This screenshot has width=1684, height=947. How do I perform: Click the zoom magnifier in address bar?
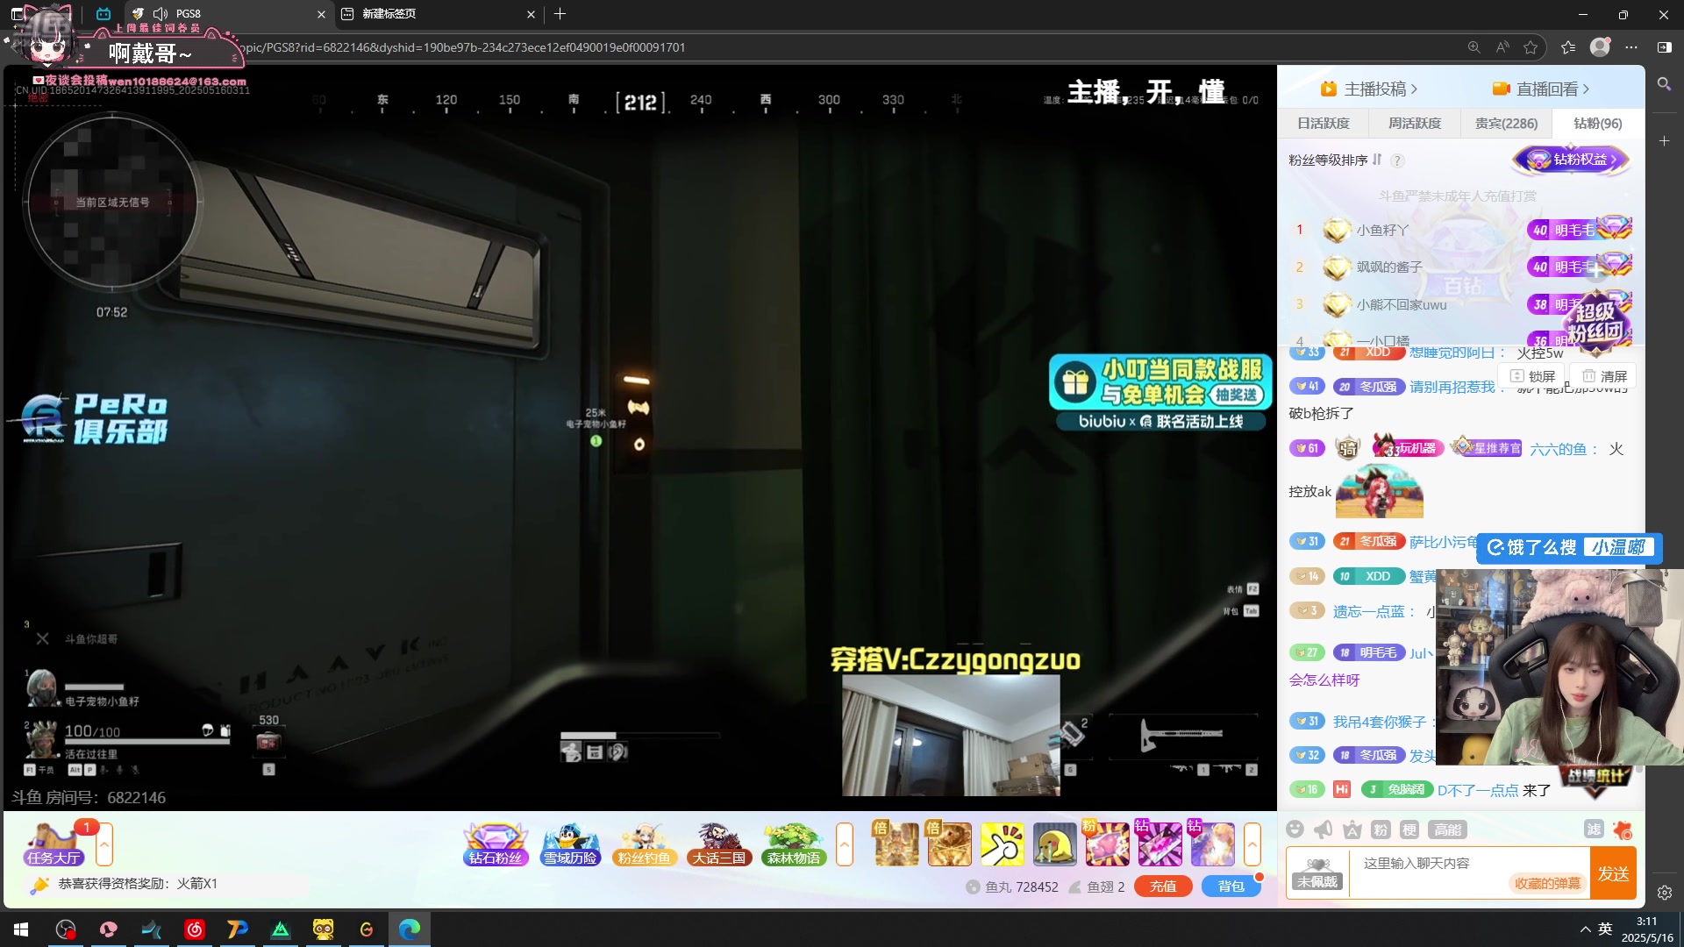[x=1474, y=47]
